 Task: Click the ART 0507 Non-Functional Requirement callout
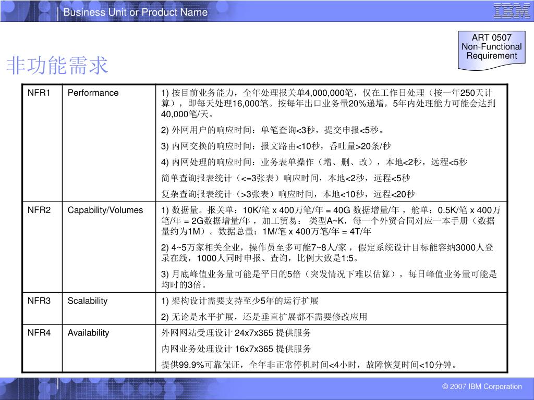pos(491,50)
